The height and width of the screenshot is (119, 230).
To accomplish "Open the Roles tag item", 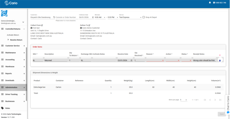I will pos(8,108).
